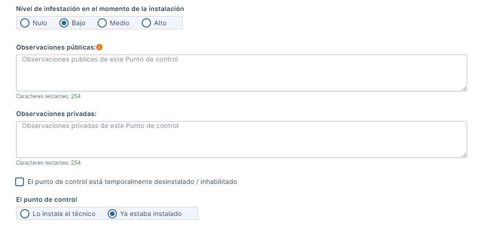Click the green 254 counter under public observations
This screenshot has height=227, width=480.
point(76,96)
